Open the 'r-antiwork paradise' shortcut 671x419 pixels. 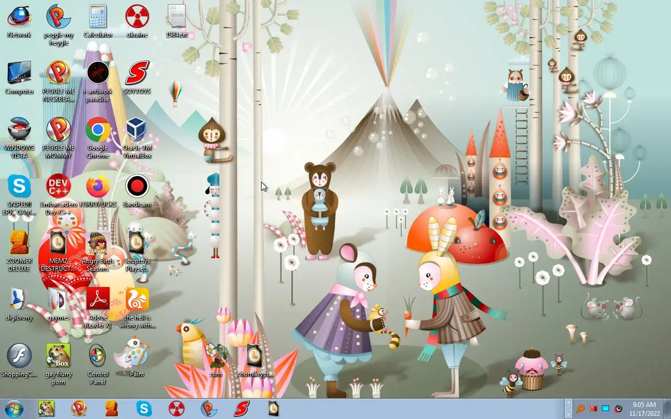98,81
